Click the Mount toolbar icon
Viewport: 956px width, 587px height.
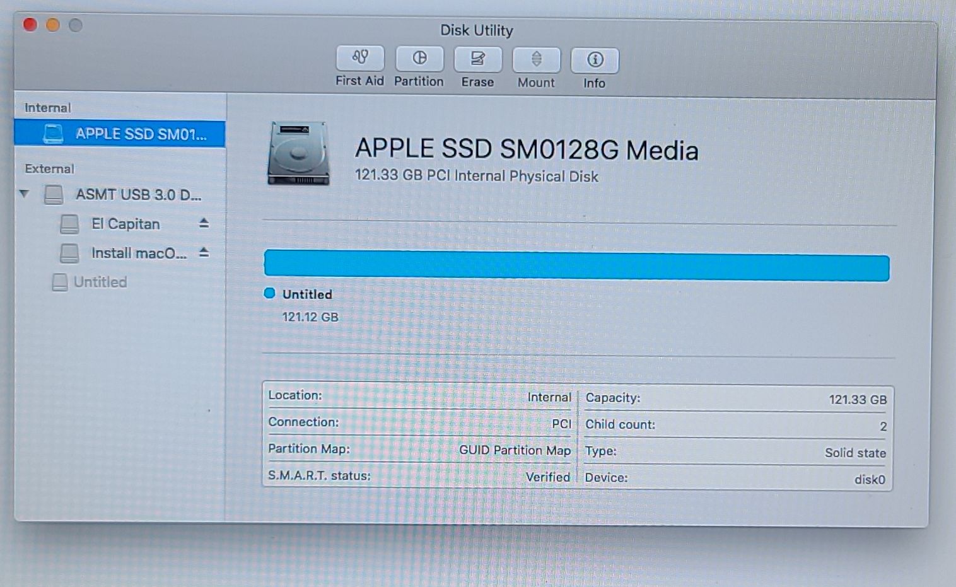coord(536,60)
